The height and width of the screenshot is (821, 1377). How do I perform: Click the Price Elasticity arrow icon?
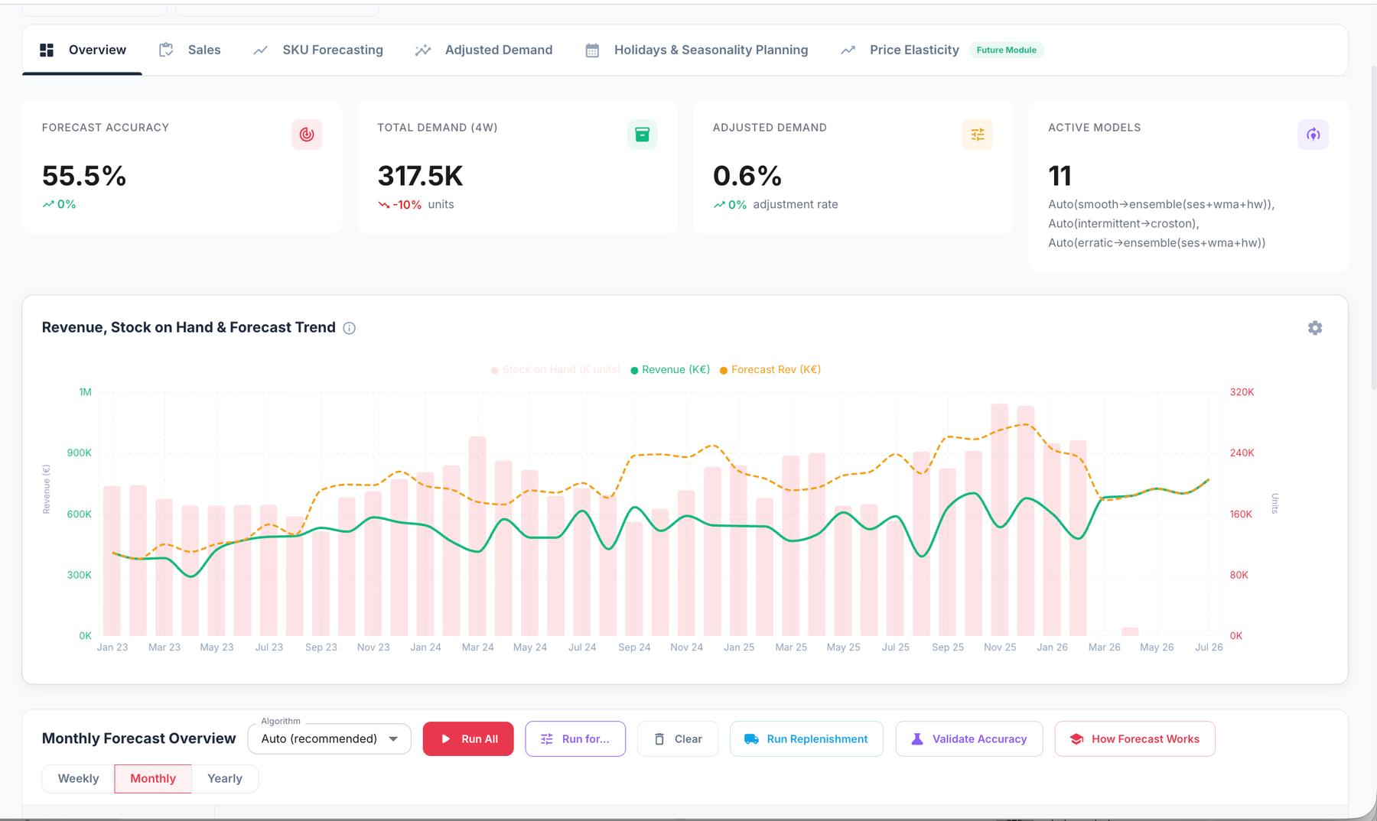click(848, 50)
